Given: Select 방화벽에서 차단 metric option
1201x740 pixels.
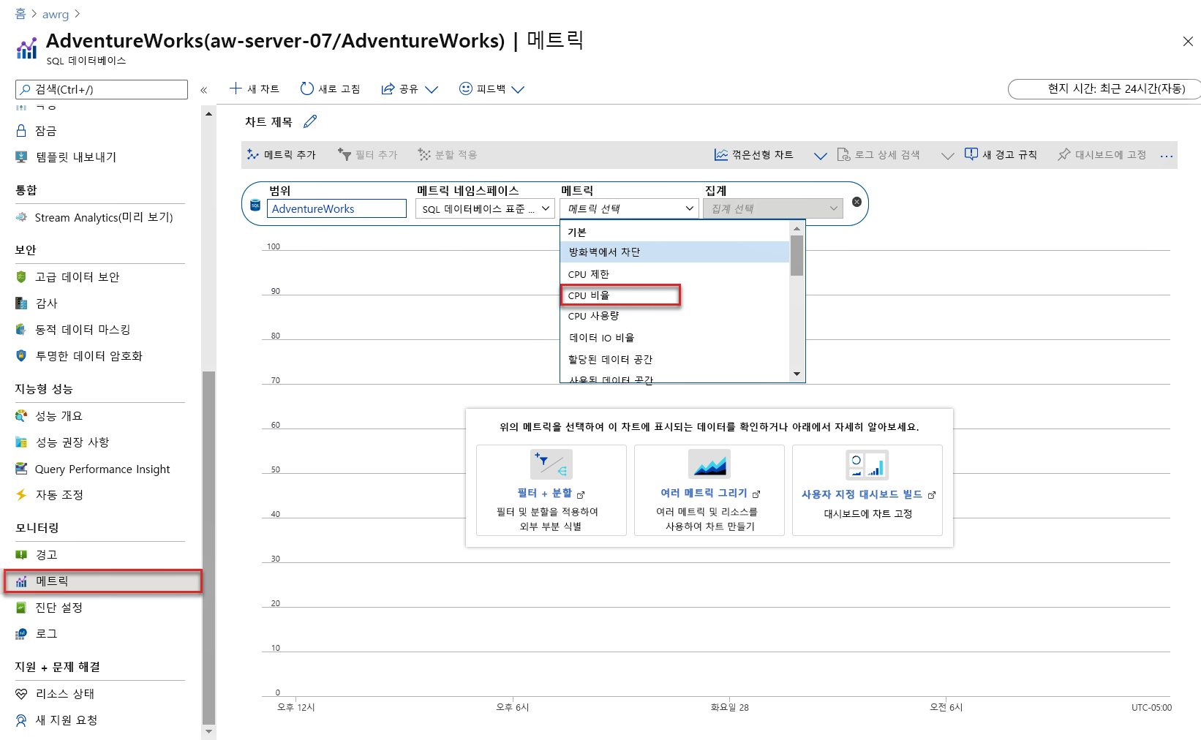Looking at the screenshot, I should pos(675,252).
